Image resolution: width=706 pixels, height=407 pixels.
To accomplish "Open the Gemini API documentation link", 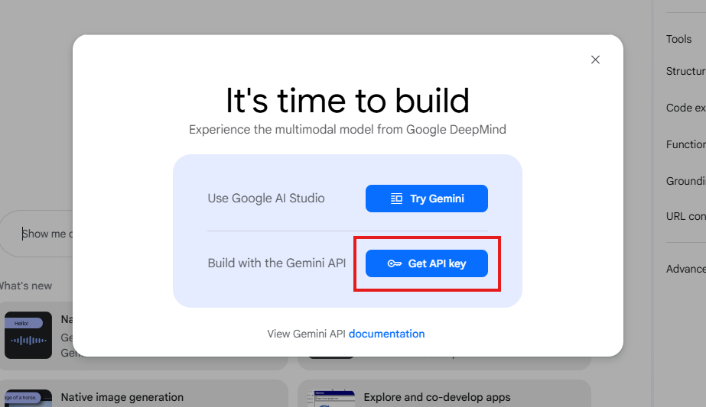I will tap(386, 334).
